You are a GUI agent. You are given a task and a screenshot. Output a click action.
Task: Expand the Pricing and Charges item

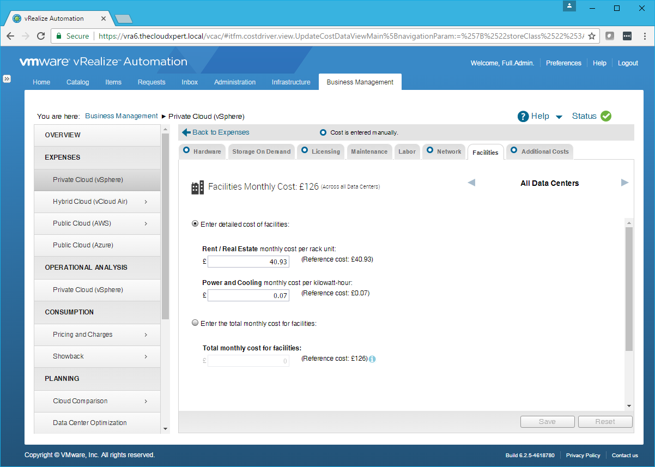point(146,335)
